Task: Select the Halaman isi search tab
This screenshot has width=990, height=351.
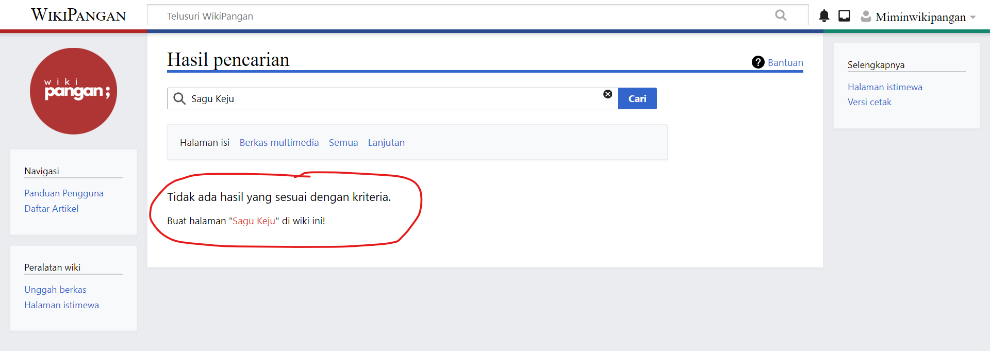Action: [x=205, y=143]
